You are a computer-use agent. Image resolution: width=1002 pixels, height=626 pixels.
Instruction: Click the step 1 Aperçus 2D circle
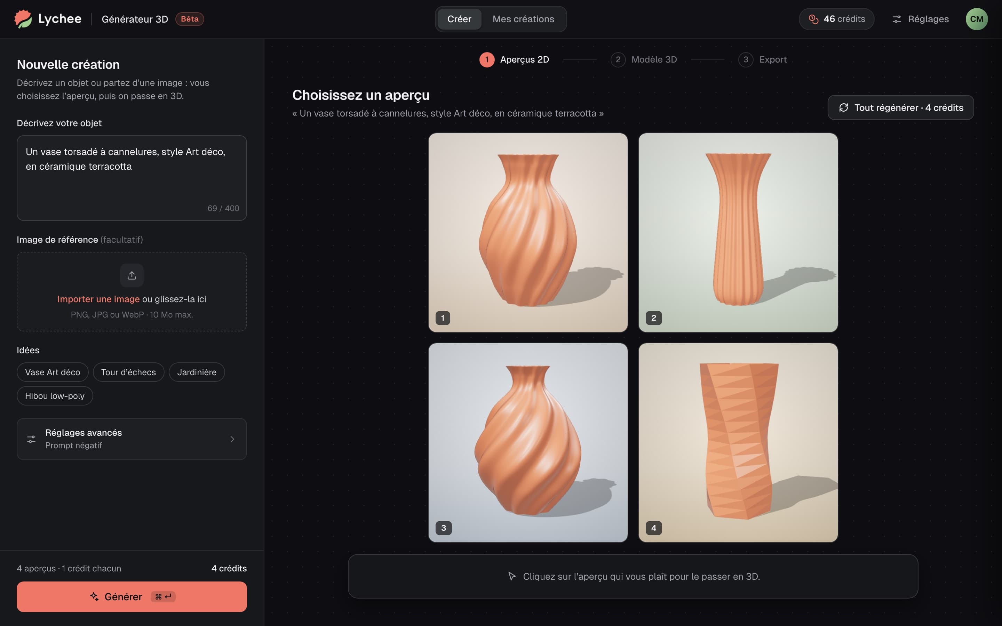(x=487, y=59)
